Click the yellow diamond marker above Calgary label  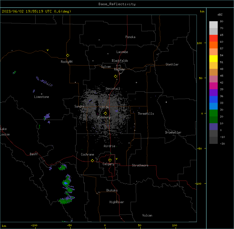110,160
